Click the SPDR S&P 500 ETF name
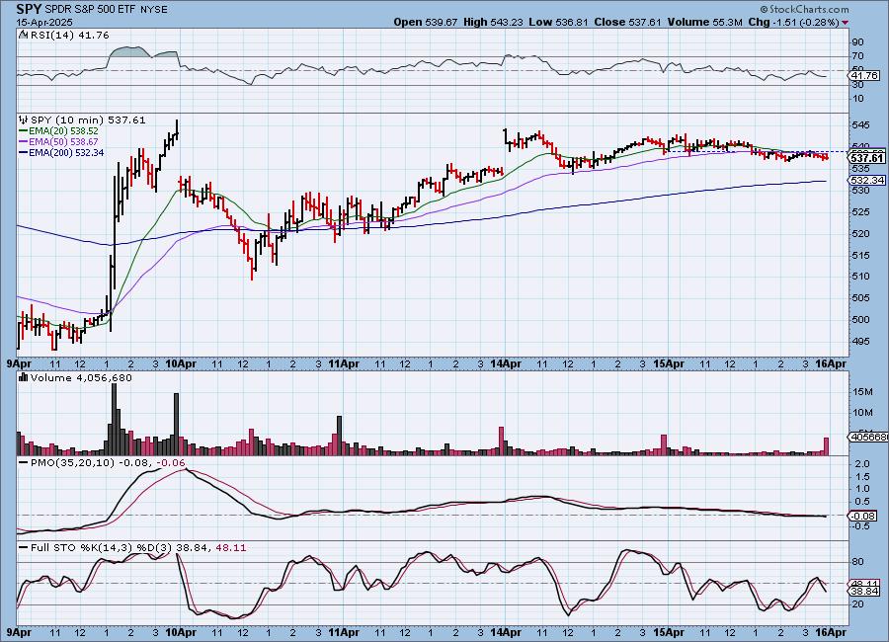This screenshot has height=642, width=889. click(x=90, y=10)
